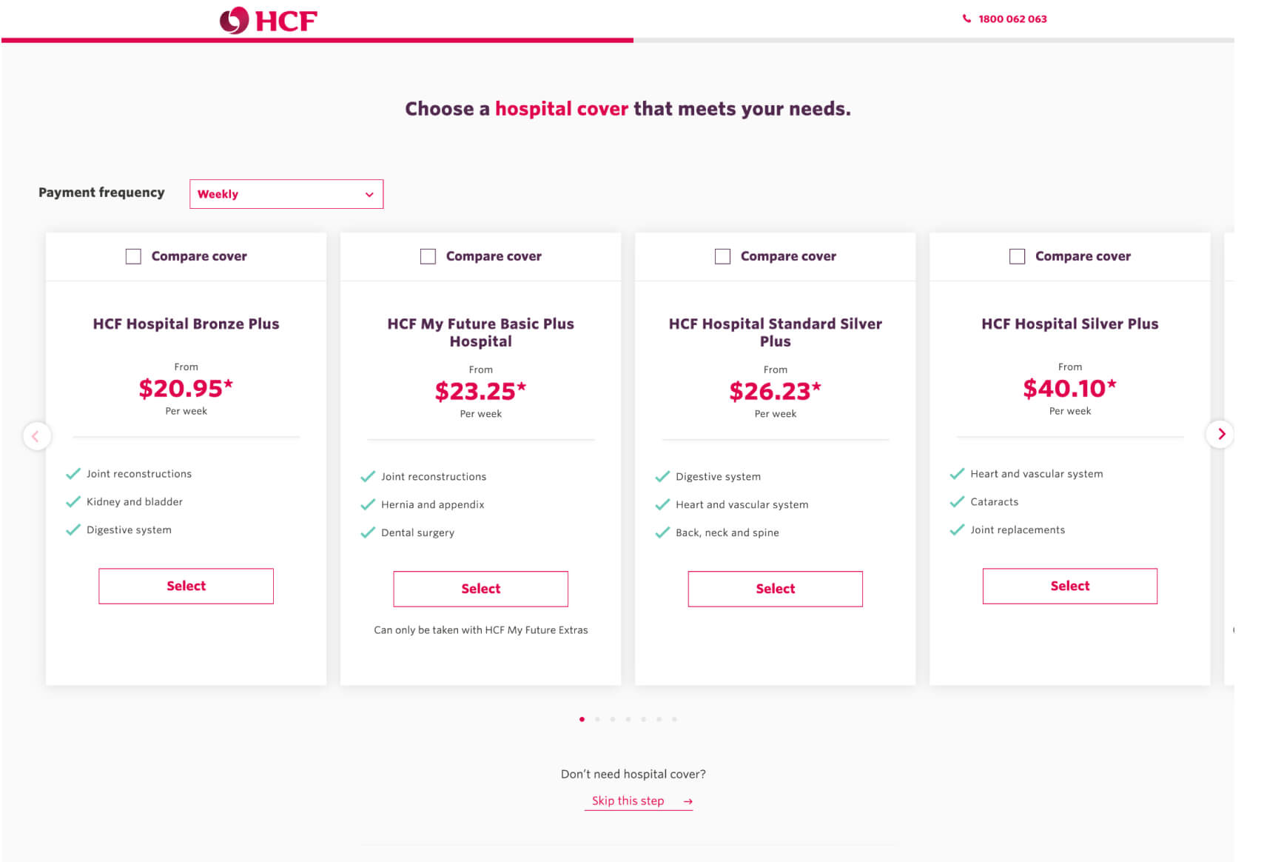
Task: Check Compare cover for My Future Basic Plus
Action: point(428,256)
